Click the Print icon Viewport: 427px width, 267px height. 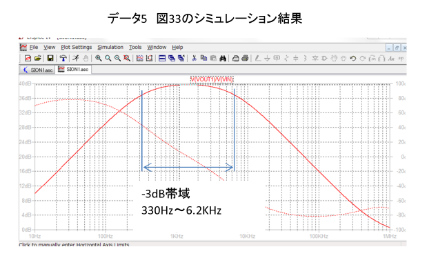click(x=245, y=59)
